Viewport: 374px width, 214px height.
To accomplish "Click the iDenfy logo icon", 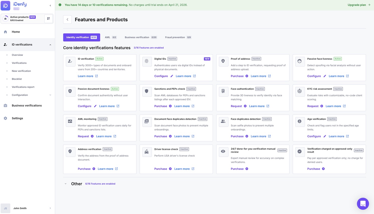I will click(6, 6).
